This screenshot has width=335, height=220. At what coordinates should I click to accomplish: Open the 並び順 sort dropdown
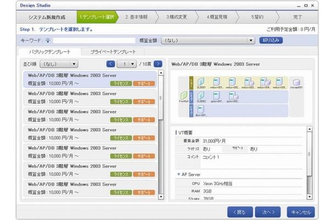point(59,64)
